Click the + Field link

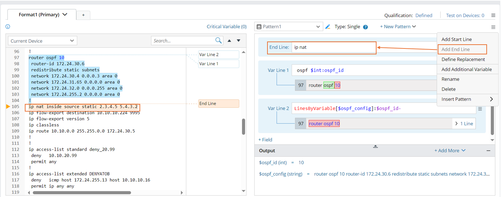tap(265, 139)
